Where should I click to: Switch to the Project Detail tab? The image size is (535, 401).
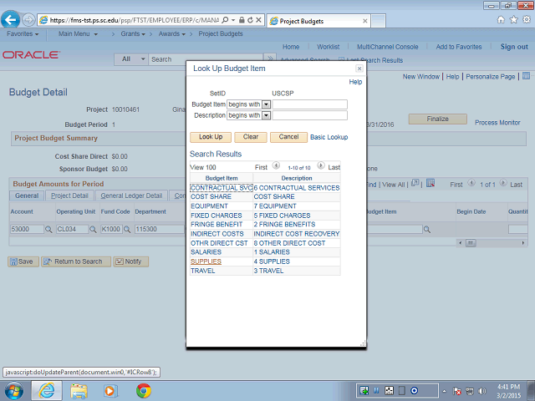point(69,195)
